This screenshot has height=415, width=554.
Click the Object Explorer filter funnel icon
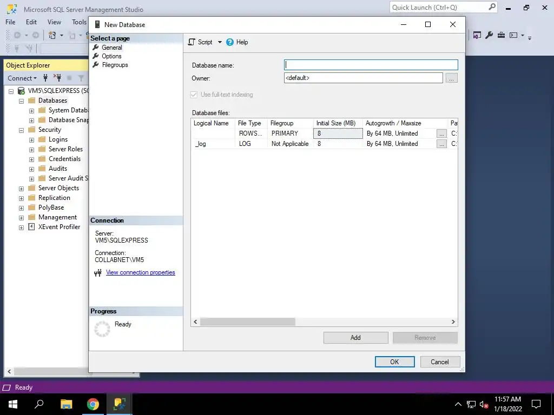(x=81, y=78)
